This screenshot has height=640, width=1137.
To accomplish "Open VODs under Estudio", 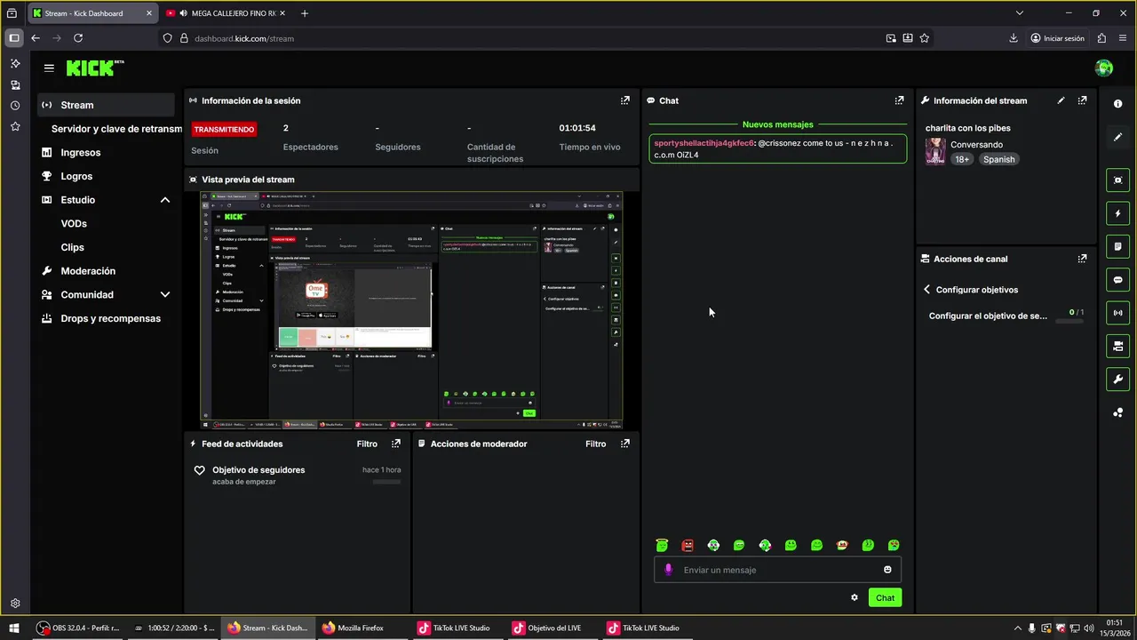I will (x=74, y=224).
